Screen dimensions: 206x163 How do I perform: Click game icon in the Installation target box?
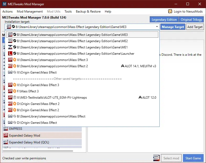[9, 27]
